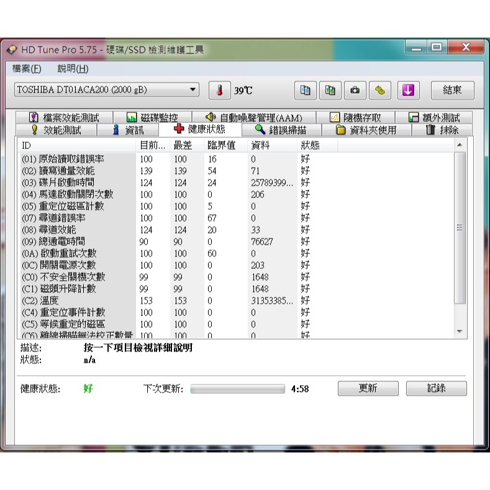The height and width of the screenshot is (490, 490).
Task: Switch to the 錯誤掃描 tab
Action: pyautogui.click(x=281, y=130)
